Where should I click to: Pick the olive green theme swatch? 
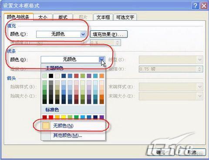pyautogui.click(x=83, y=76)
